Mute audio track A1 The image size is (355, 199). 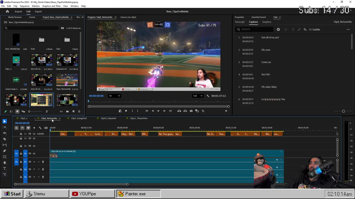point(34,162)
